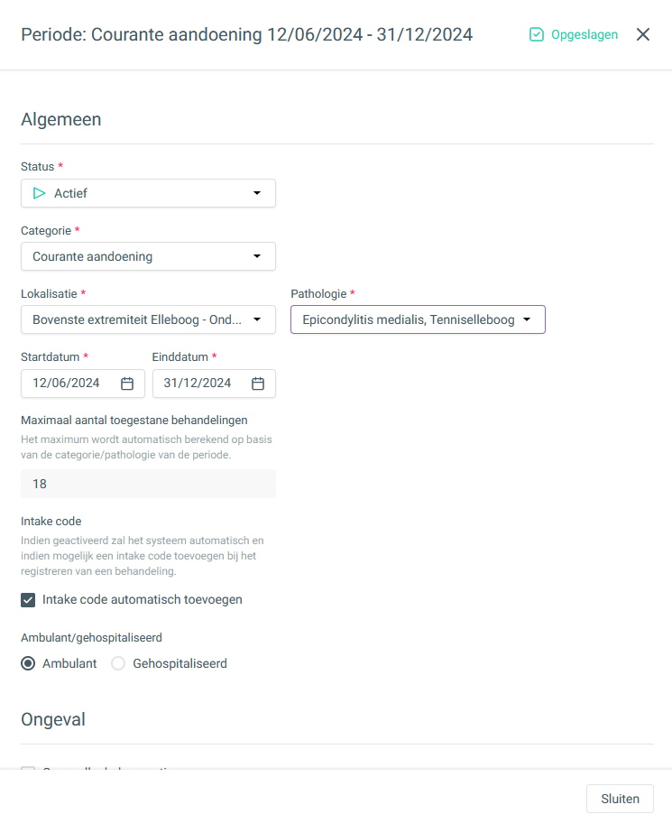The height and width of the screenshot is (823, 672).
Task: Open the Einddatum calendar picker icon
Action: point(258,384)
